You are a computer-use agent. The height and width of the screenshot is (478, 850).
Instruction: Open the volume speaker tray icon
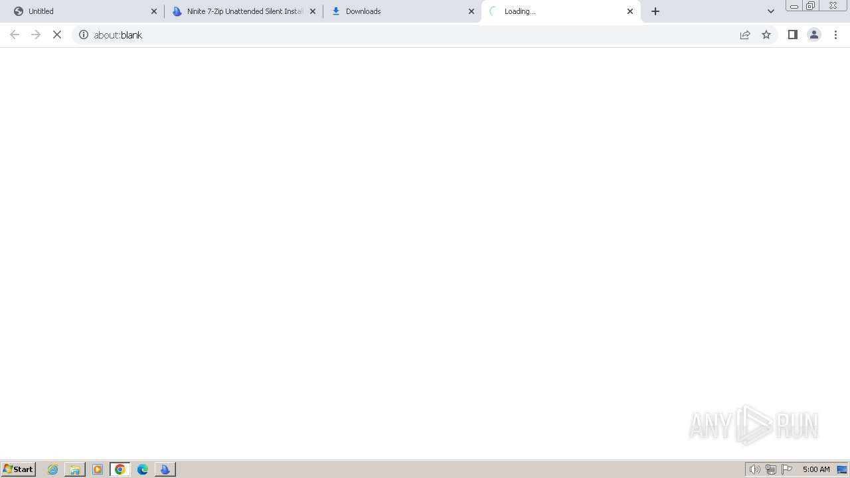coord(755,469)
